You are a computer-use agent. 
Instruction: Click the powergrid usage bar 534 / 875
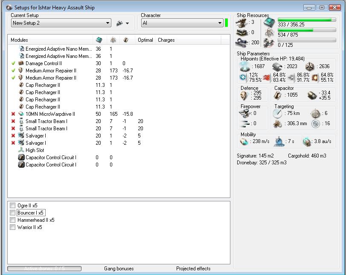click(307, 30)
